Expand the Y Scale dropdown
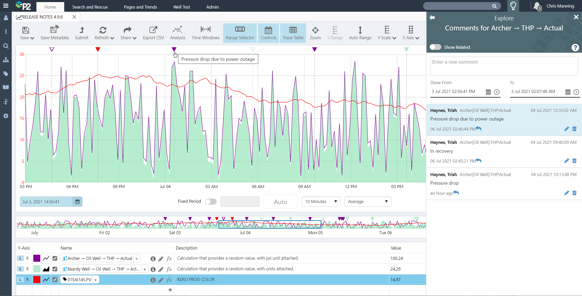 [387, 33]
